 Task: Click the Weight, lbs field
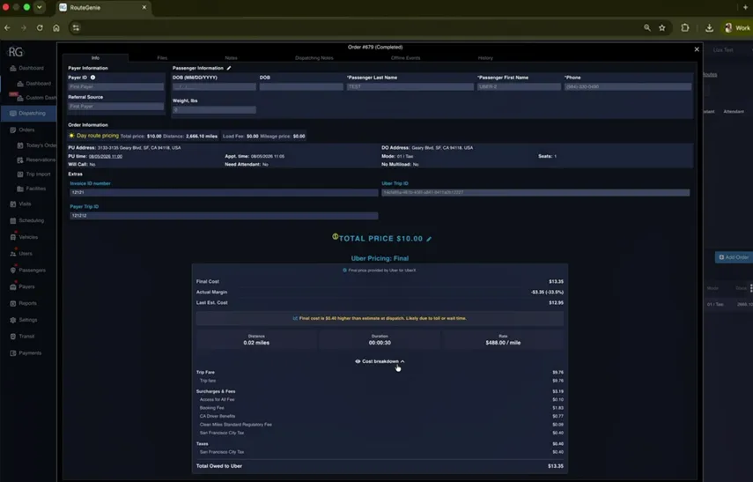[x=214, y=110]
